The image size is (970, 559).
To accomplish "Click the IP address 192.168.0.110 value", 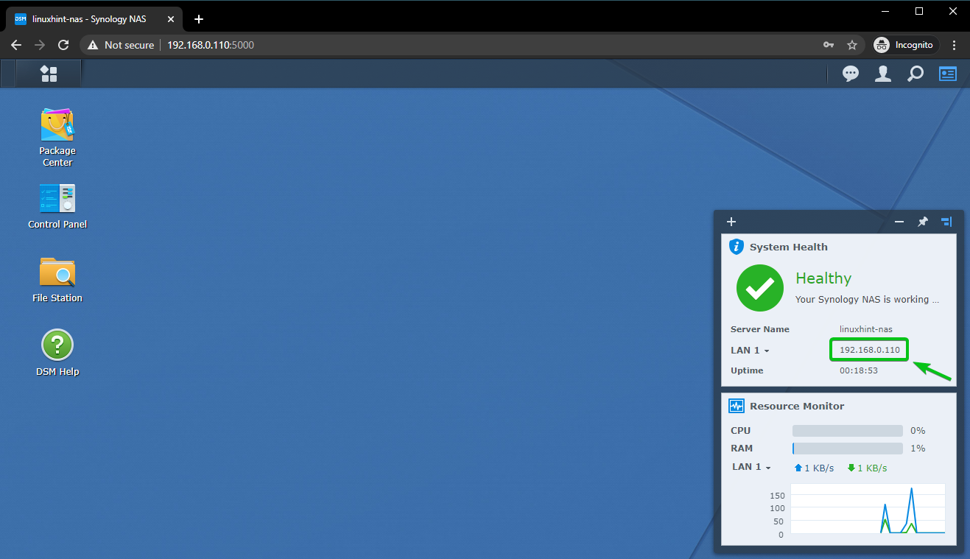I will pos(870,350).
